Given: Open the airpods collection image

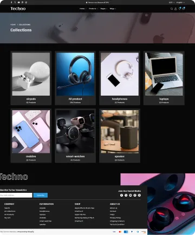Looking at the screenshot, I should click(x=31, y=74).
